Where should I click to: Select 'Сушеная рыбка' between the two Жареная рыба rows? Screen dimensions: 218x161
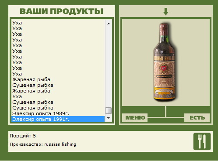(x=58, y=85)
